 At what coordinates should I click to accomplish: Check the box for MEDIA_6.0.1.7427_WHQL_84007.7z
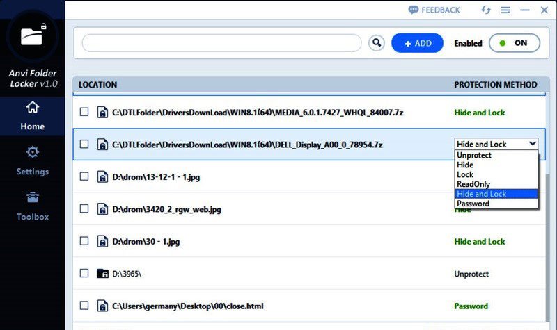(84, 112)
